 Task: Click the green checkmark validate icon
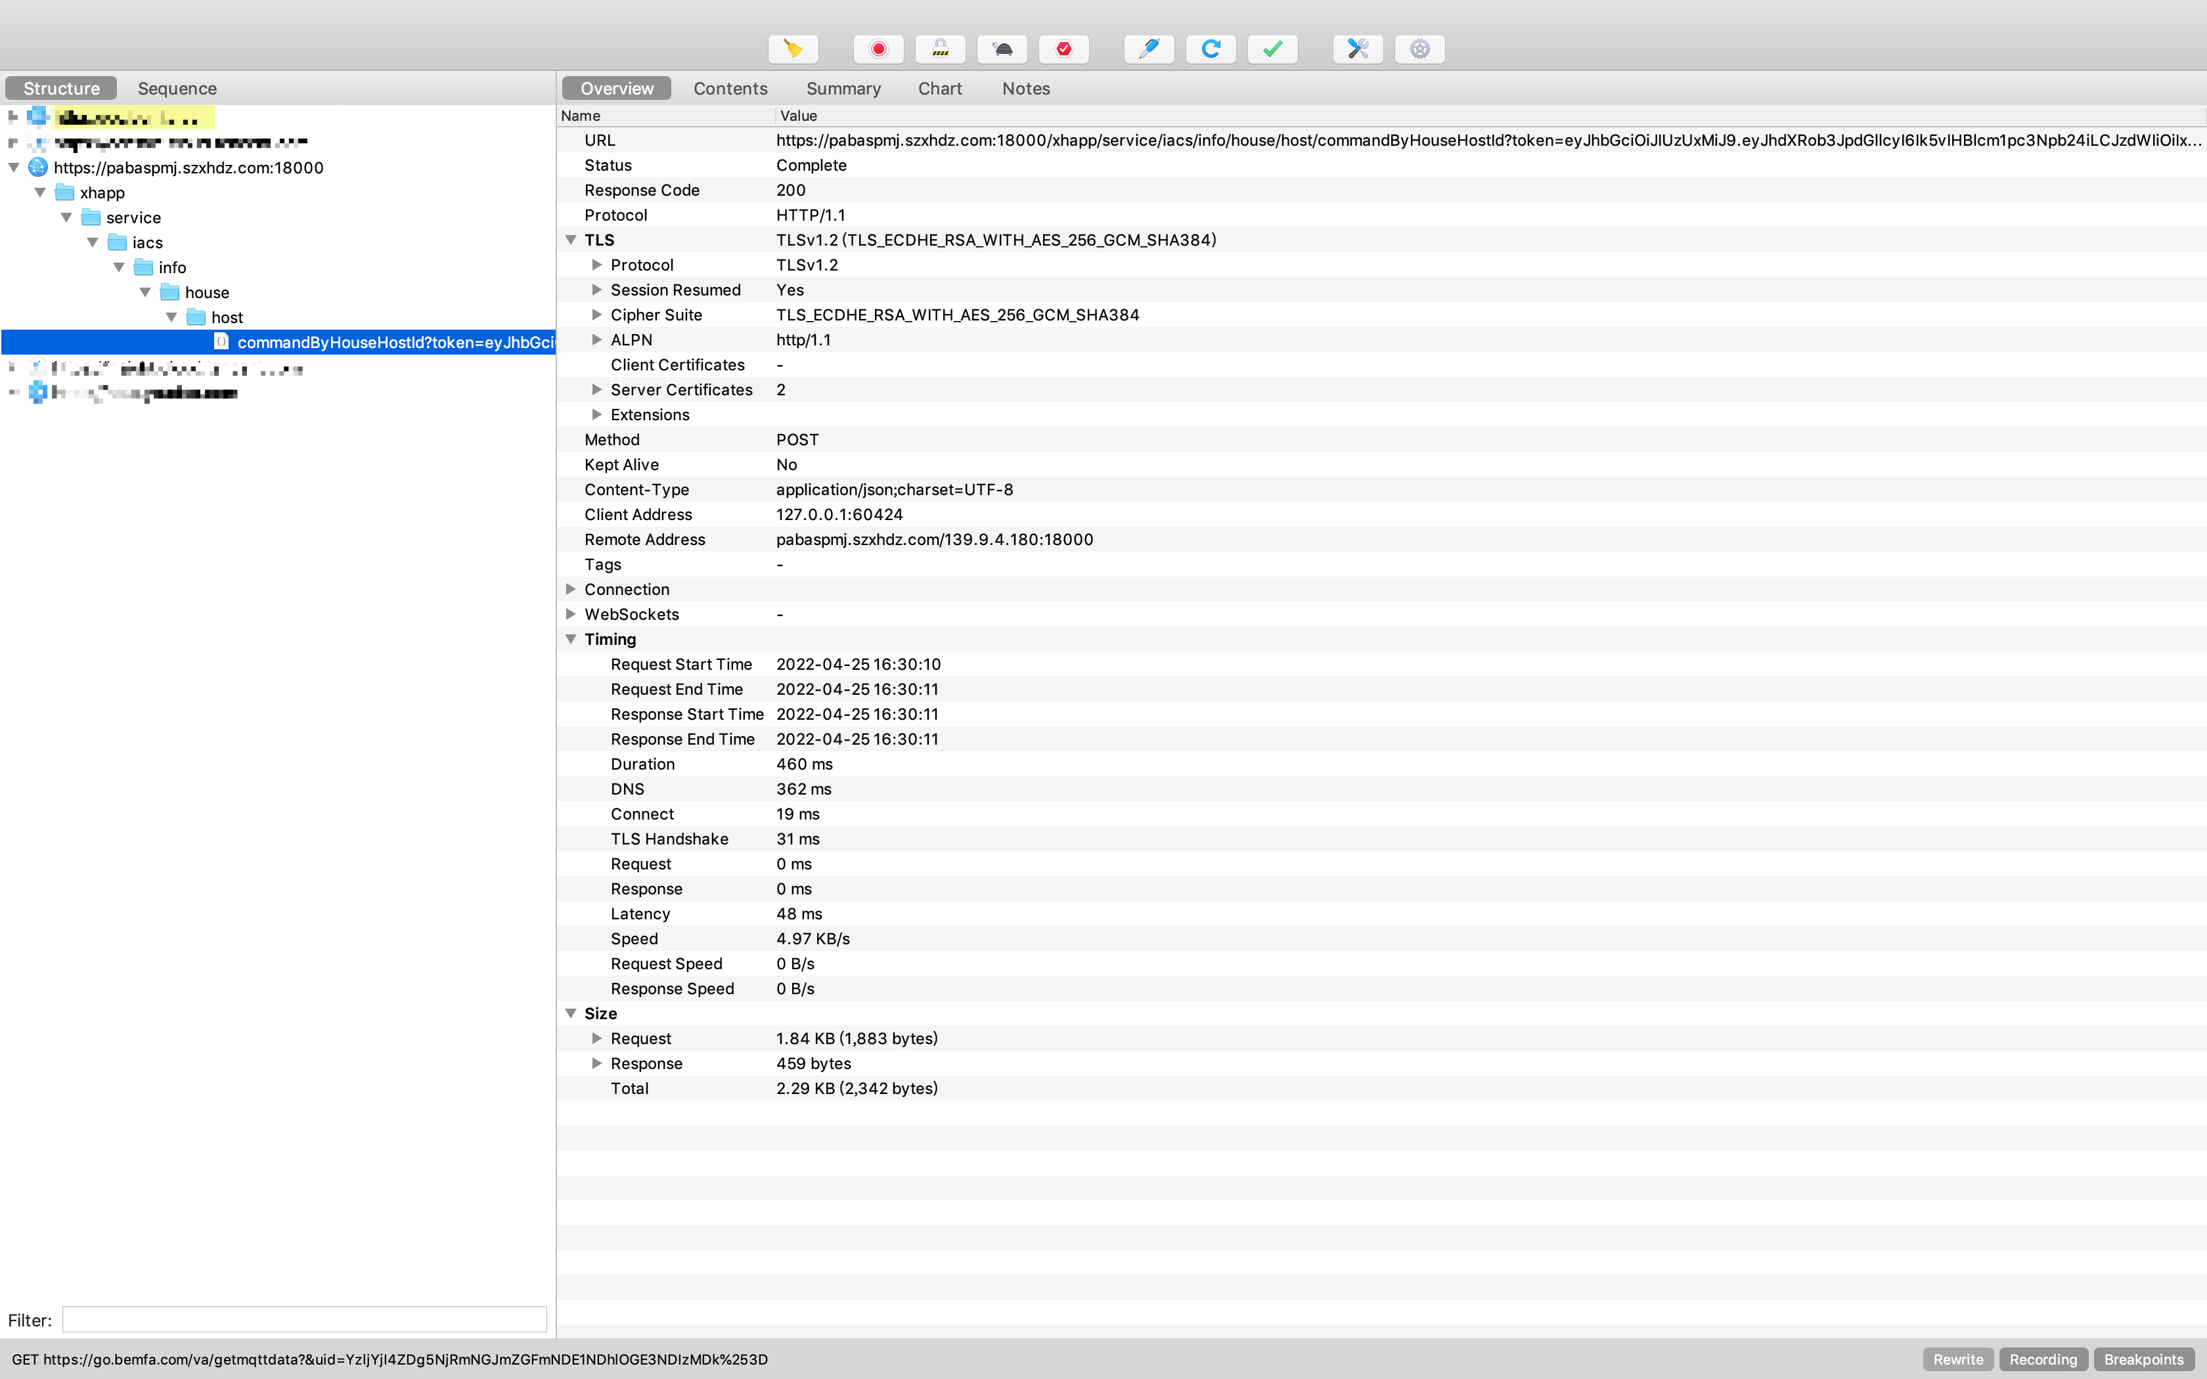[1273, 49]
